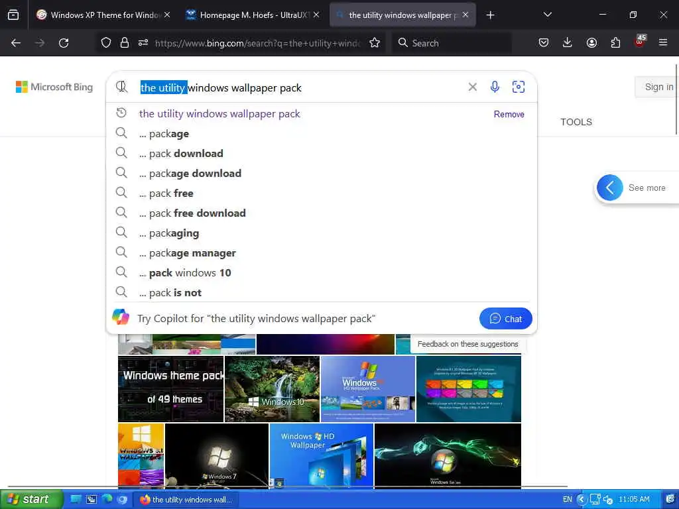Viewport: 679px width, 509px height.
Task: Select suggestion '... package download'
Action: tap(322, 174)
